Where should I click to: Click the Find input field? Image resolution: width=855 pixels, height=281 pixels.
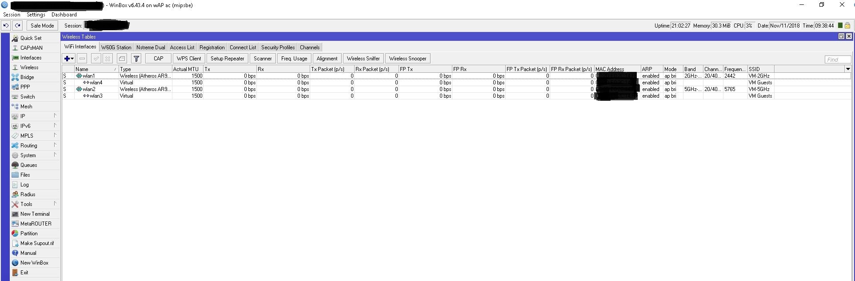click(838, 59)
